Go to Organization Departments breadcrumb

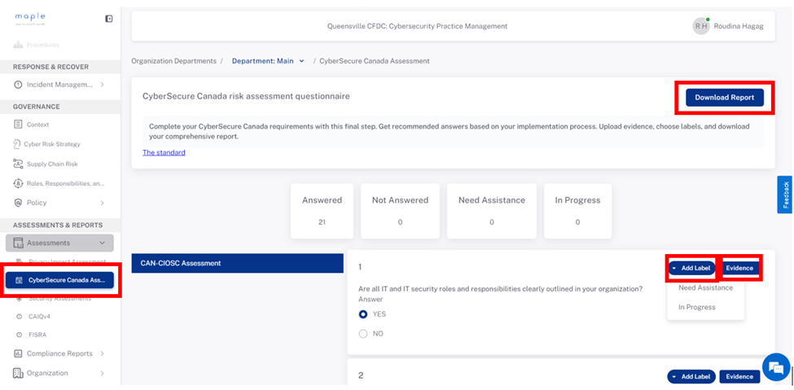point(173,61)
